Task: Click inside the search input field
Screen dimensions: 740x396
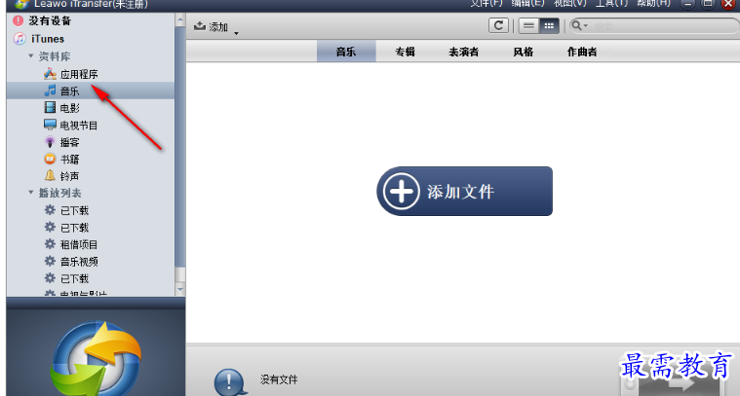Action: click(663, 26)
